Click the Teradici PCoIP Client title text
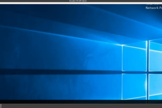Viewport: 162px width, 108px height. [78, 1]
